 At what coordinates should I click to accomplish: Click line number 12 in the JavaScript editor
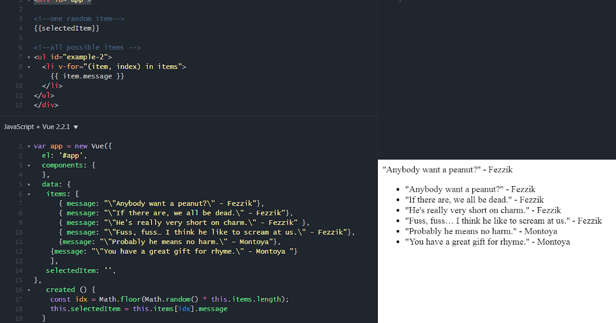[18, 251]
